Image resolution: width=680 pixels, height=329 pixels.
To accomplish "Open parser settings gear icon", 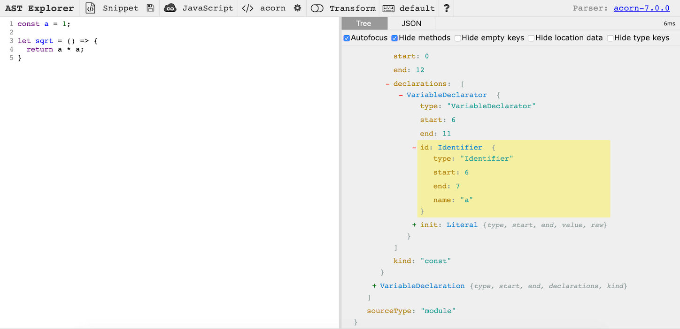I will click(297, 8).
